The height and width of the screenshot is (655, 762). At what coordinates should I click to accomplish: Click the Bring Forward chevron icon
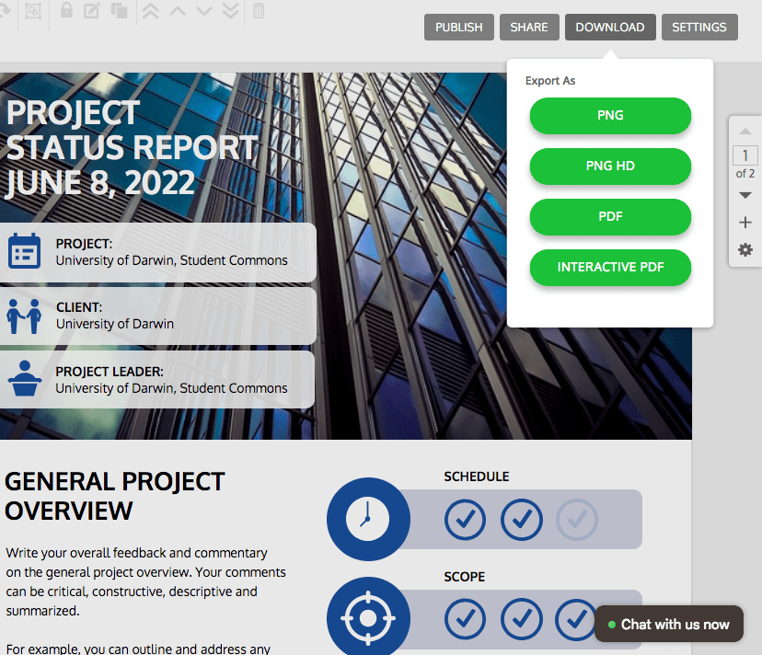coord(177,12)
